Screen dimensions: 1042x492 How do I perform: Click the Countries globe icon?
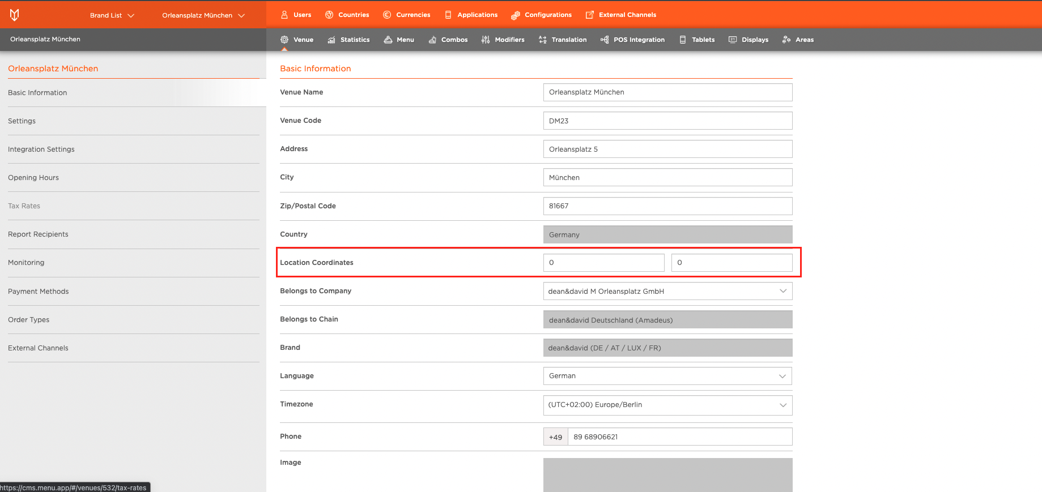tap(329, 15)
